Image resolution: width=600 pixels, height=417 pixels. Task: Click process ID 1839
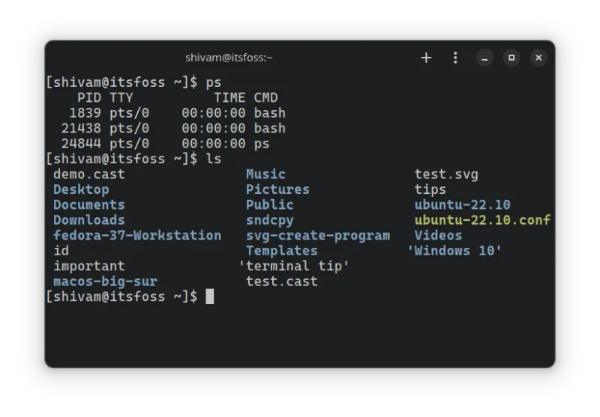(85, 113)
